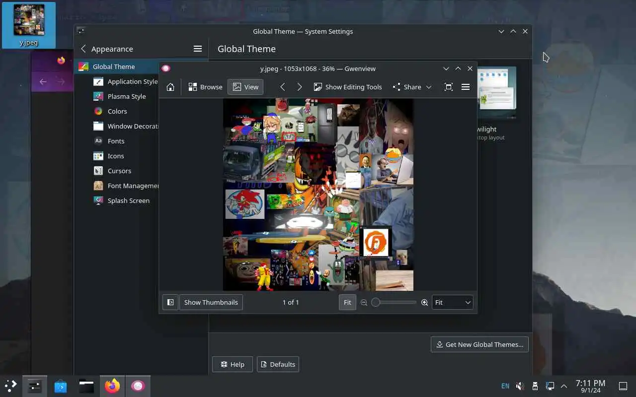This screenshot has height=397, width=636.
Task: Open the Share dropdown in Gwenview
Action: pyautogui.click(x=412, y=87)
